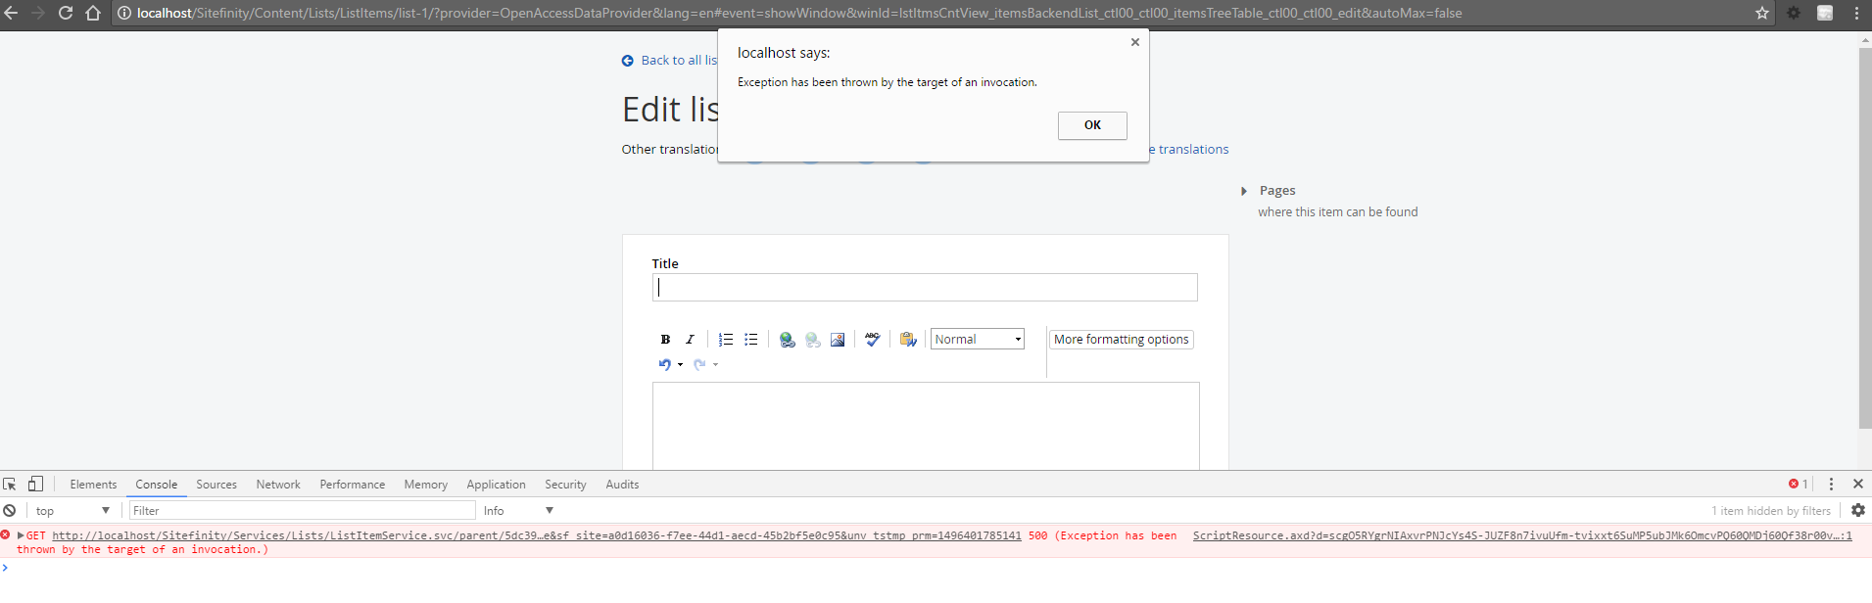
Task: Insert a numbered list
Action: [726, 340]
